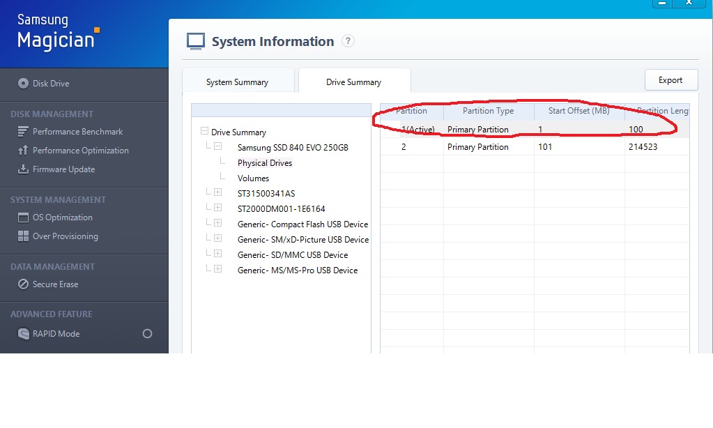Expand Generic- SM/xD-Picture USB Device node
Viewport: 713px width, 428px height.
[x=218, y=238]
